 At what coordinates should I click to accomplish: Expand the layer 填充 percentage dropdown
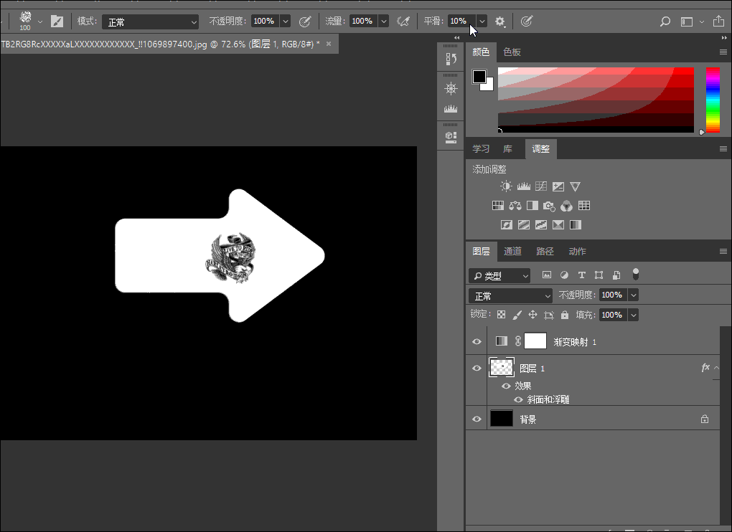[633, 315]
